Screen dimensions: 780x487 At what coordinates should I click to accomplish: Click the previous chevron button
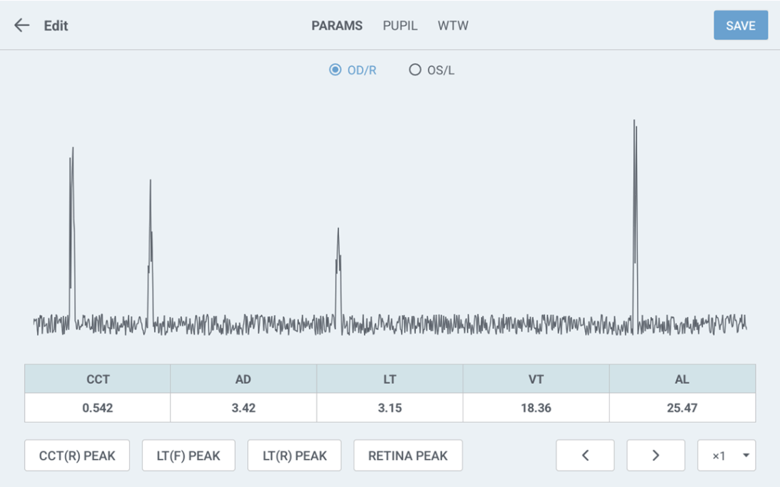[585, 456]
